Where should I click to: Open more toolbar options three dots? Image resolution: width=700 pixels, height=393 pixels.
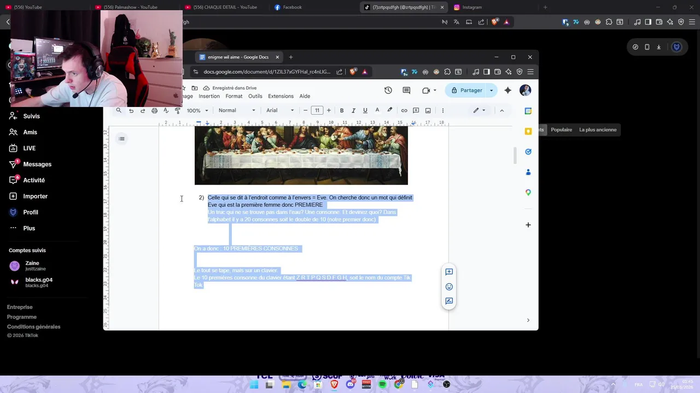pyautogui.click(x=443, y=110)
